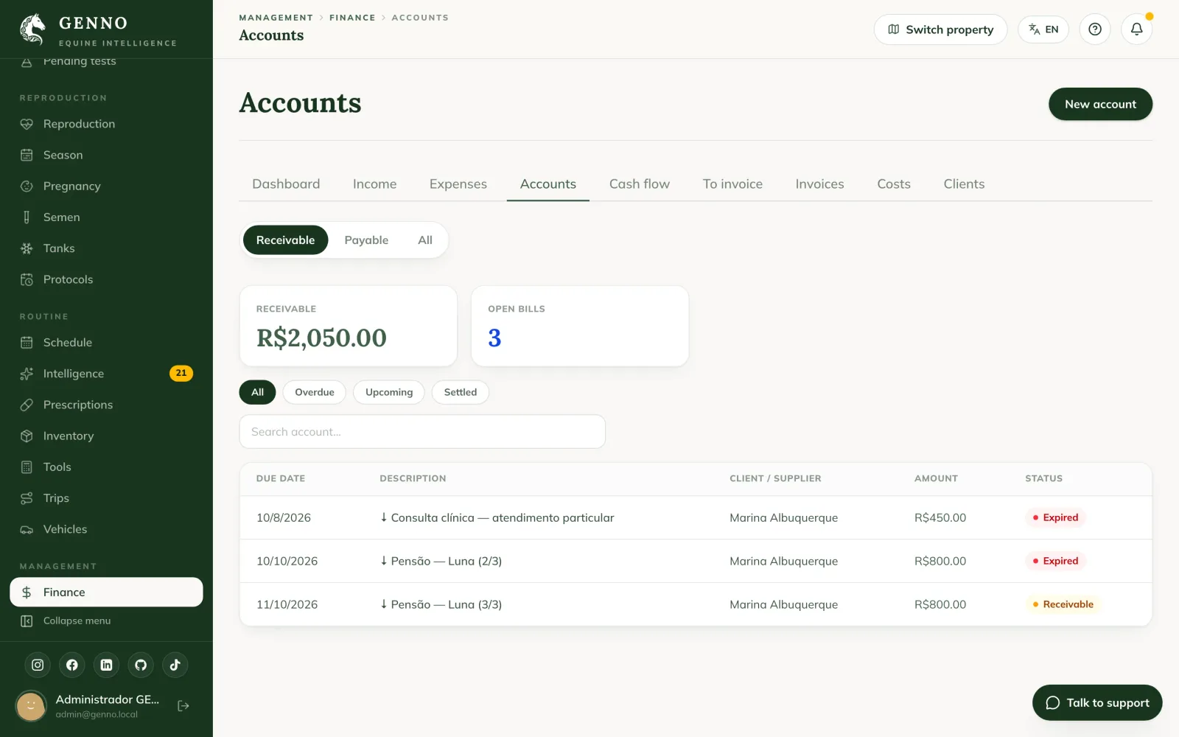Open the Protocols page

point(106,279)
